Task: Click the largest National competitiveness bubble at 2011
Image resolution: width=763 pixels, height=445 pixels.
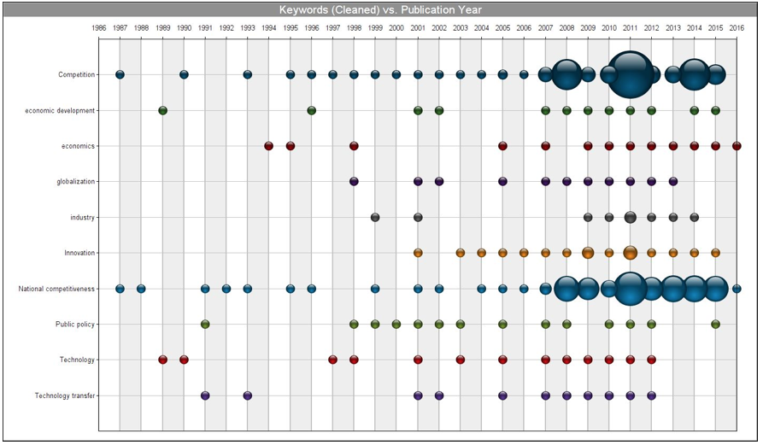Action: pyautogui.click(x=631, y=289)
